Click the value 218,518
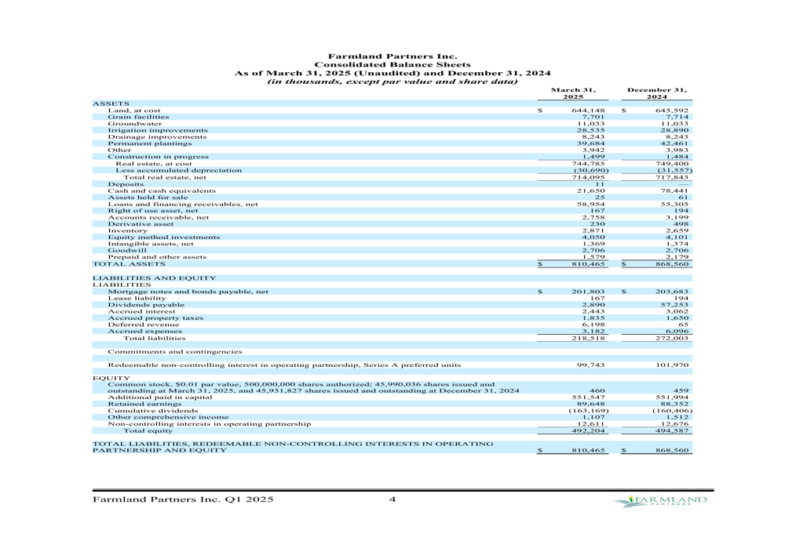Image resolution: width=785 pixels, height=537 pixels. coord(588,339)
